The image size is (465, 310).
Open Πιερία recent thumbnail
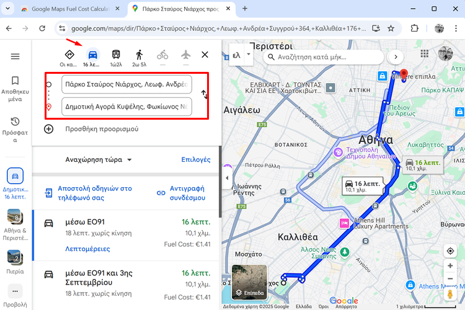(15, 262)
